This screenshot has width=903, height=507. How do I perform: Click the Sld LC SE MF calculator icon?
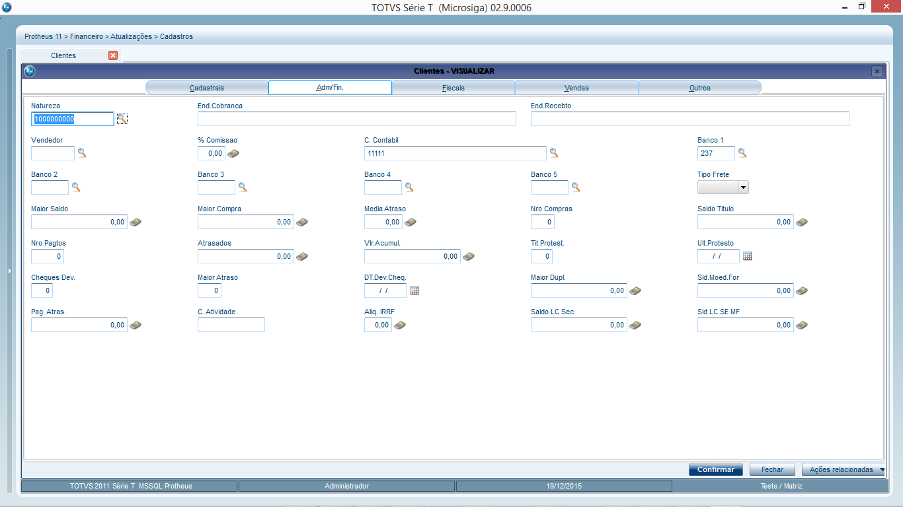(802, 325)
